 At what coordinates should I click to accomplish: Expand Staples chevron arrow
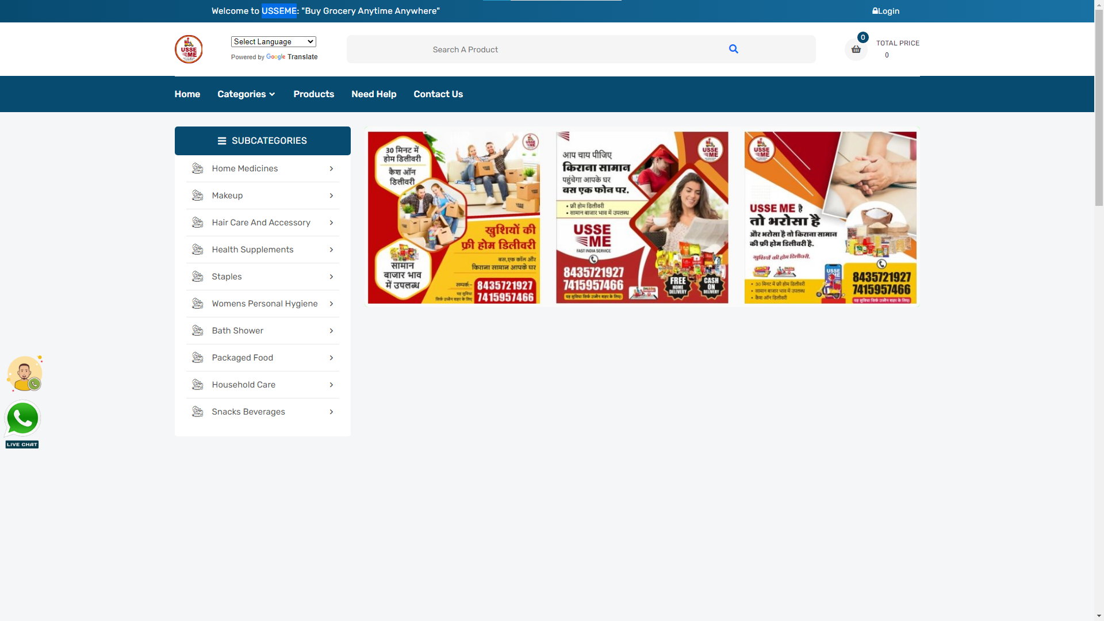pos(331,277)
